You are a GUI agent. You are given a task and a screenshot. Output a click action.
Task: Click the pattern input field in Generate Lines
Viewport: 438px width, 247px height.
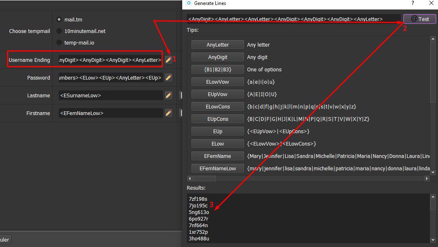point(293,19)
